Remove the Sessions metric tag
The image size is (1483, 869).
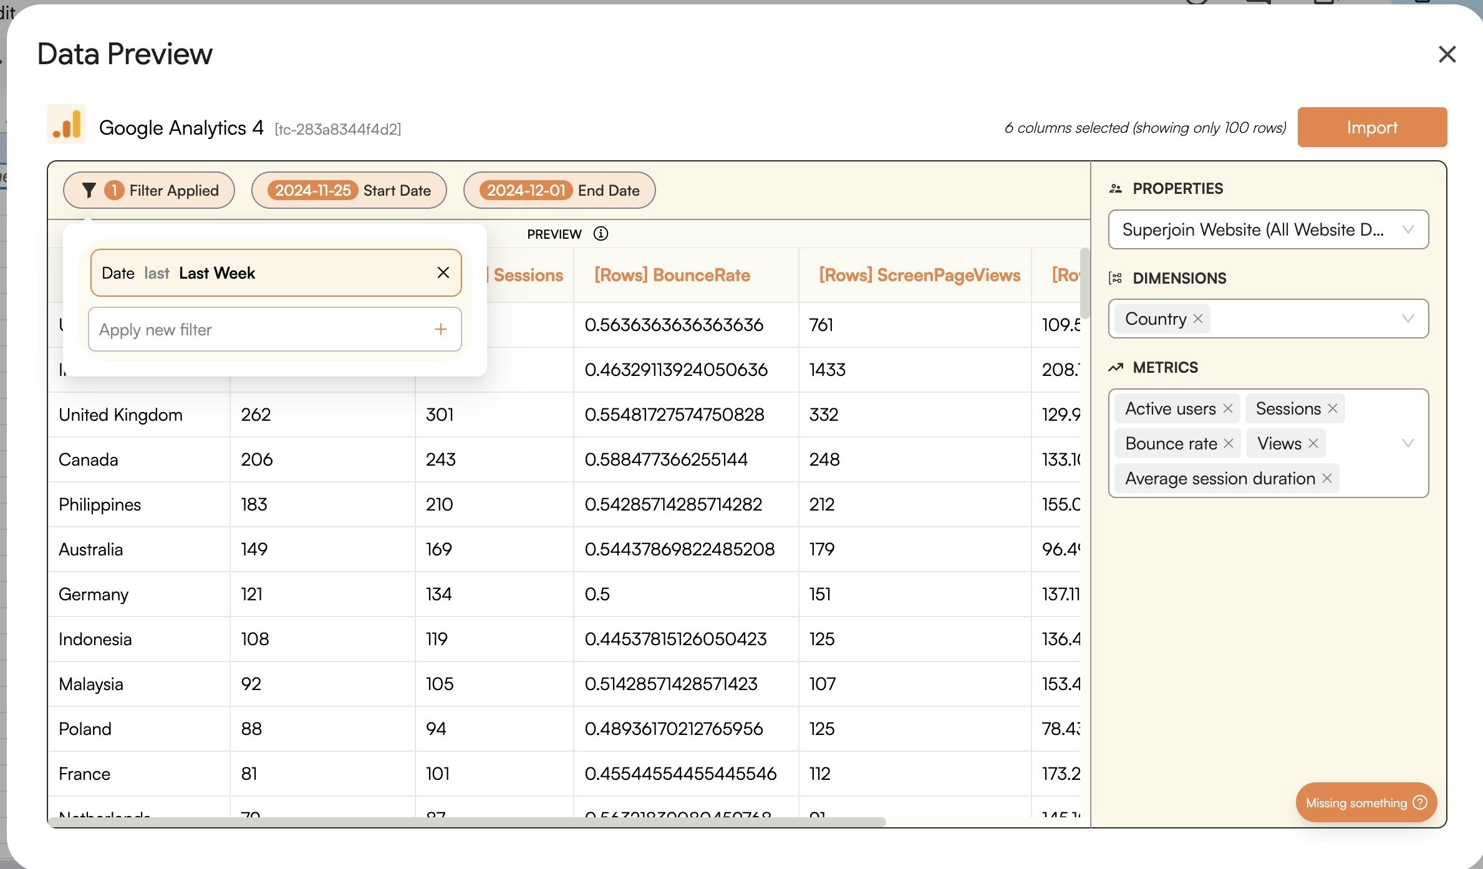[x=1333, y=408]
